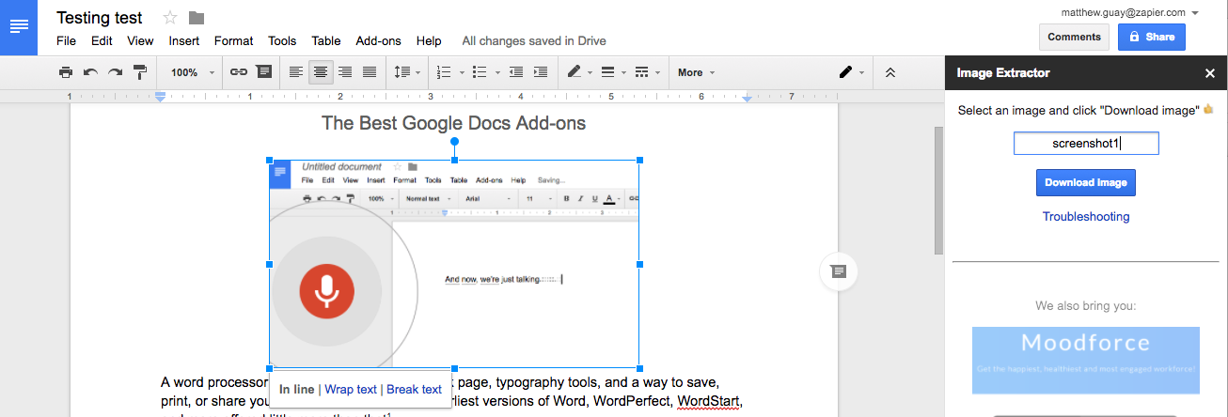The height and width of the screenshot is (417, 1228).
Task: Click the Print icon in toolbar
Action: click(66, 72)
